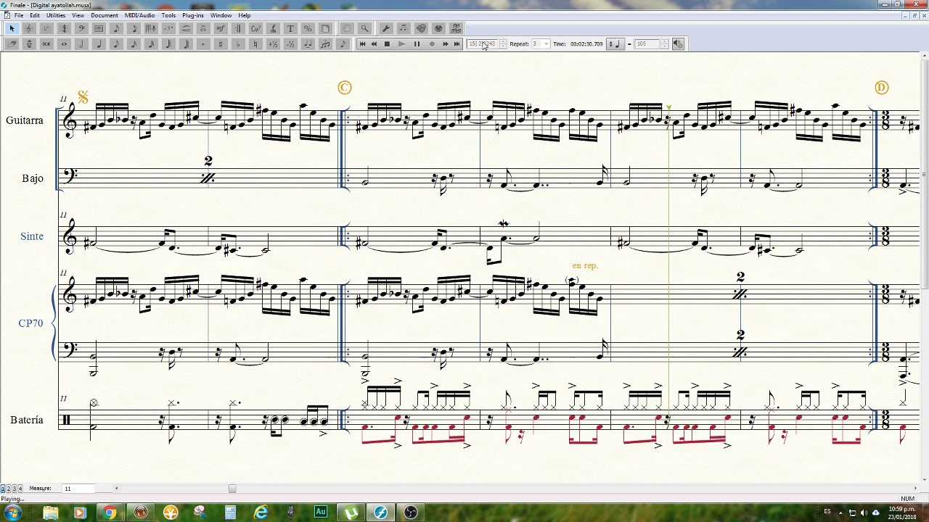The image size is (929, 522).
Task: Apply the natural accidental
Action: pos(255,43)
